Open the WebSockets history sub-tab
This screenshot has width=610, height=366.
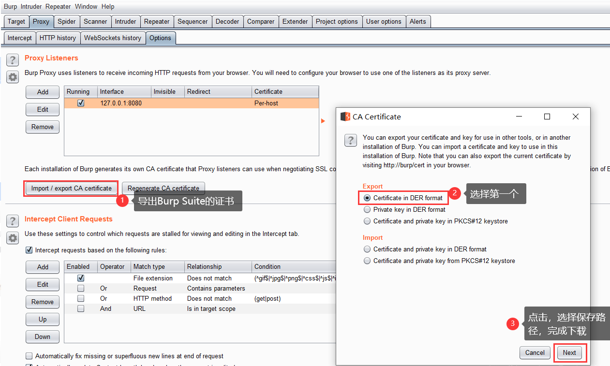tap(113, 38)
